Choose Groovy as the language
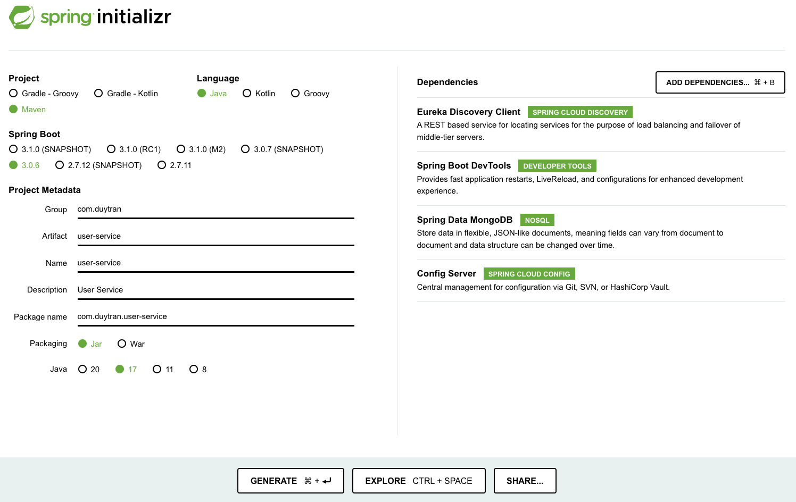The height and width of the screenshot is (502, 796). coord(296,94)
